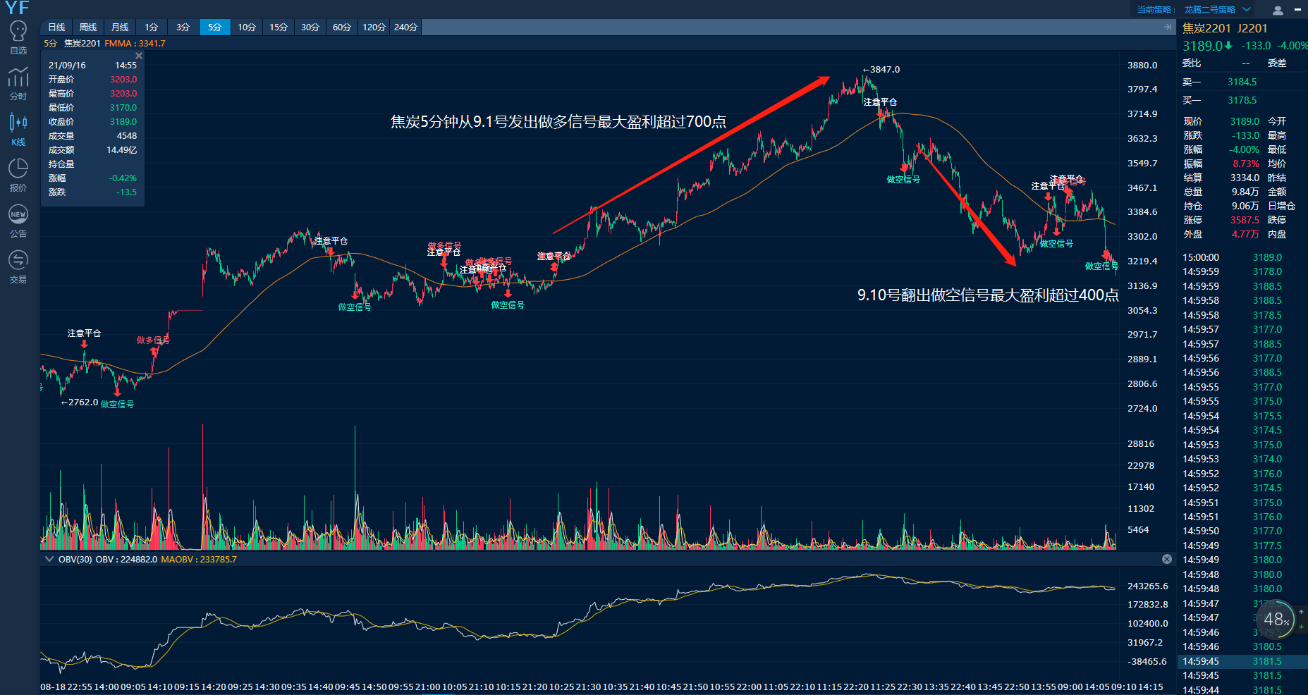
Task: Switch to the 周线 weekly tab
Action: [x=88, y=27]
